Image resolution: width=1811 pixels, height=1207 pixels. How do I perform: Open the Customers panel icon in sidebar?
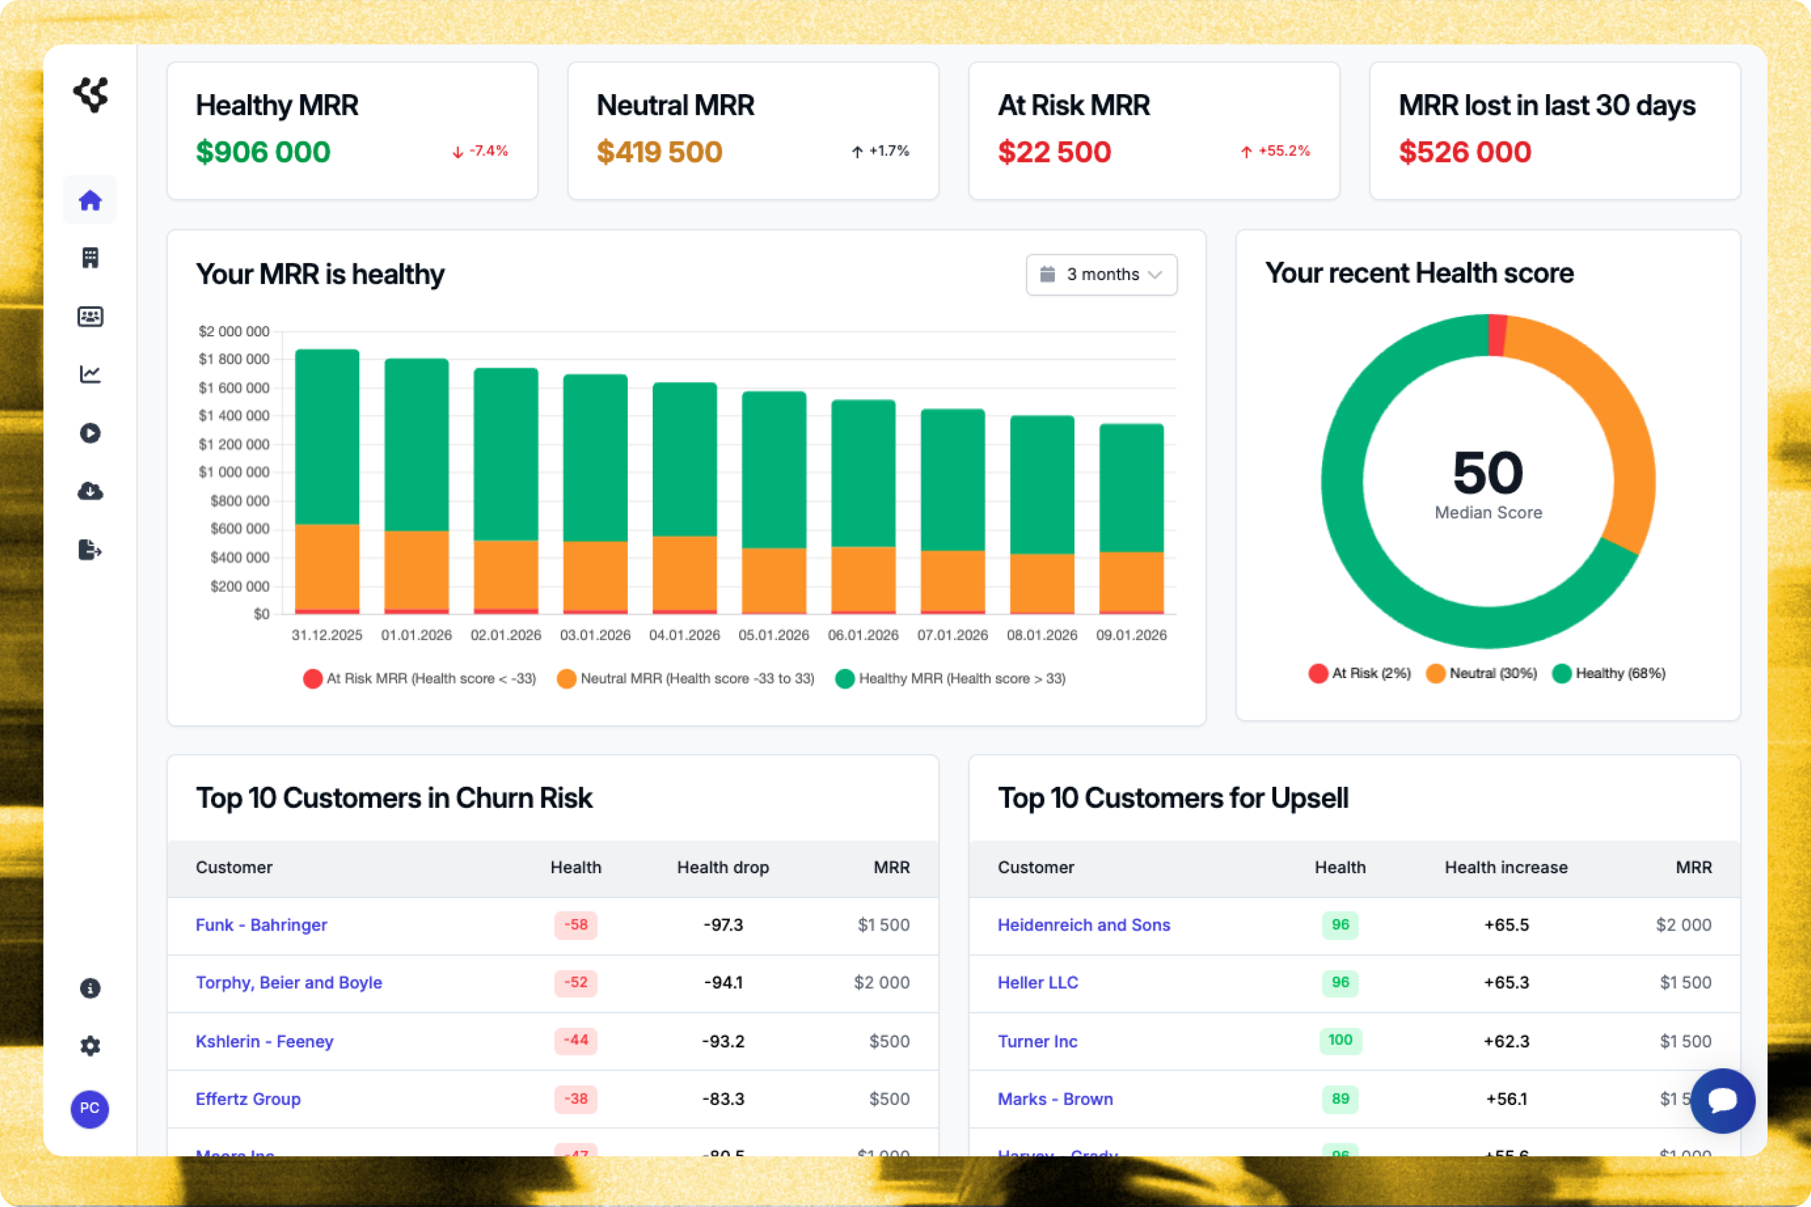click(90, 316)
